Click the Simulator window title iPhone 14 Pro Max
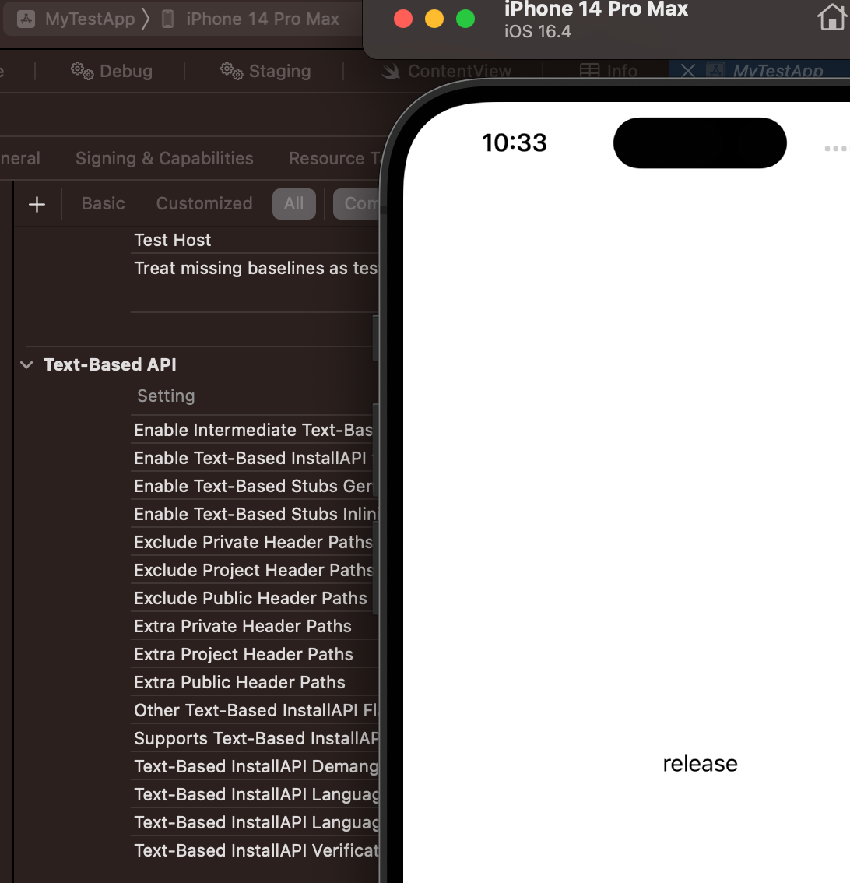 (596, 9)
